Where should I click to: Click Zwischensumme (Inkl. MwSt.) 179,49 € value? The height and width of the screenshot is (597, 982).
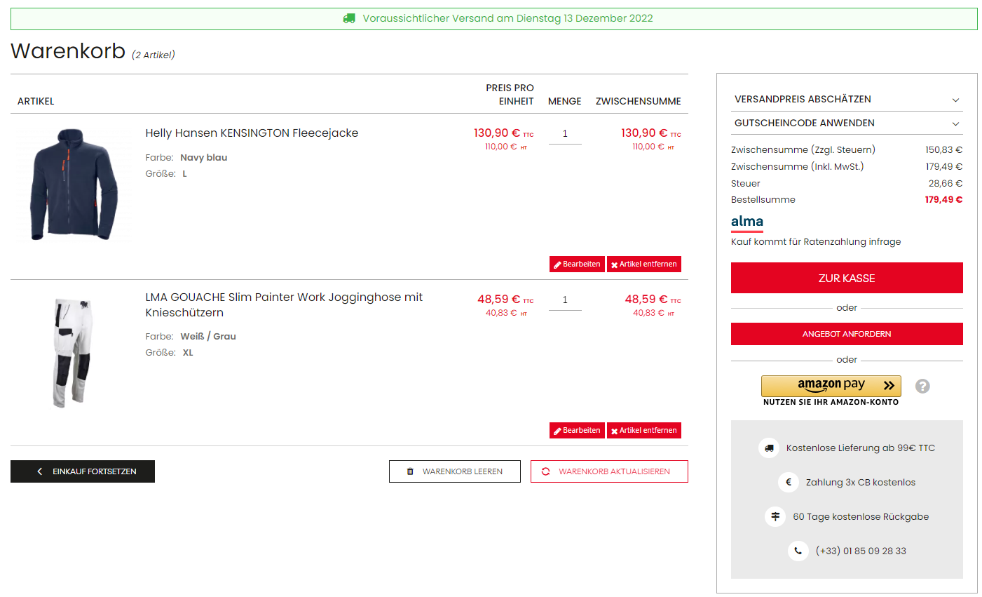tap(943, 166)
